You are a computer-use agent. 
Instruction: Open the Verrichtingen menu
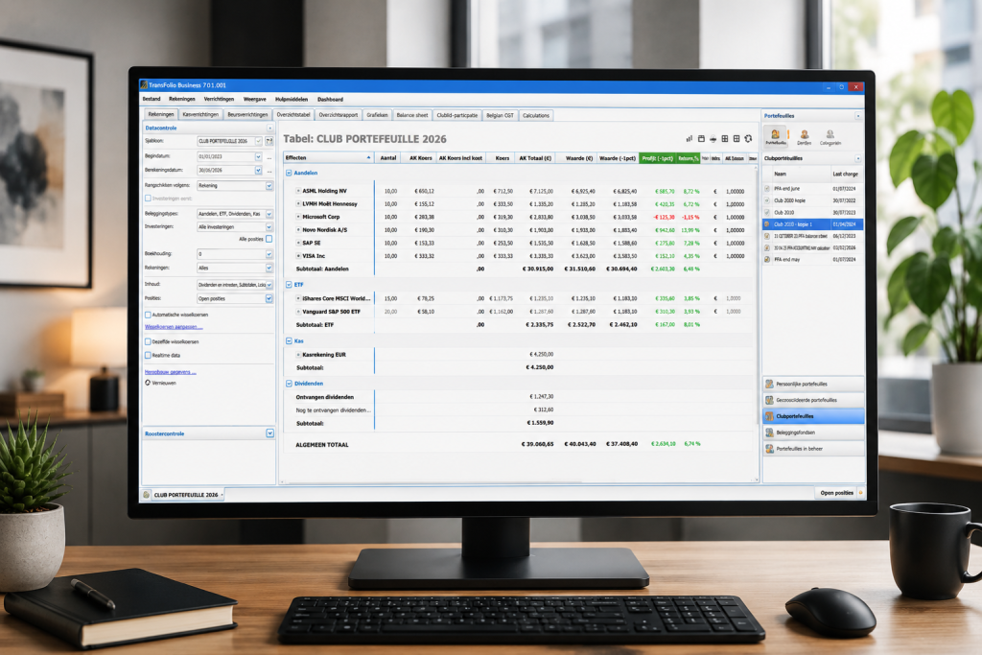tap(219, 99)
